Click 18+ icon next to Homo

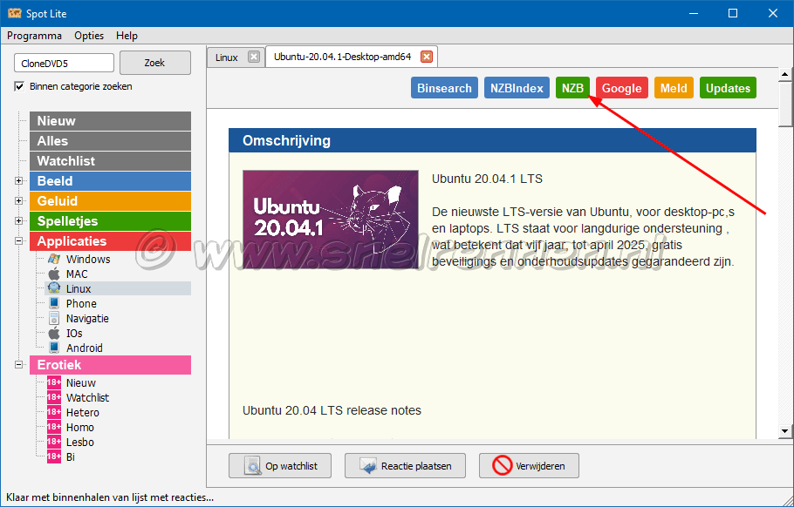pyautogui.click(x=54, y=427)
